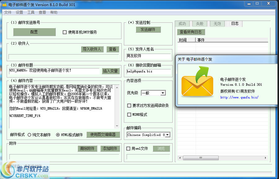Check the MIME格式 checkbox
279x179 pixels.
[129, 115]
